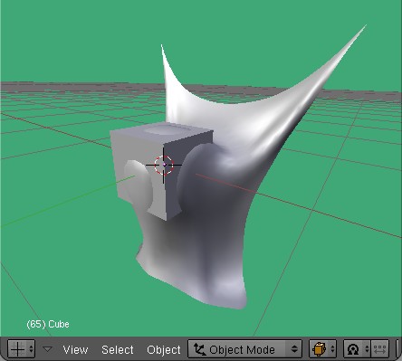Screen dimensions: 402x361
Task: Collapse the header menus with the triangle
Action: tap(47, 349)
